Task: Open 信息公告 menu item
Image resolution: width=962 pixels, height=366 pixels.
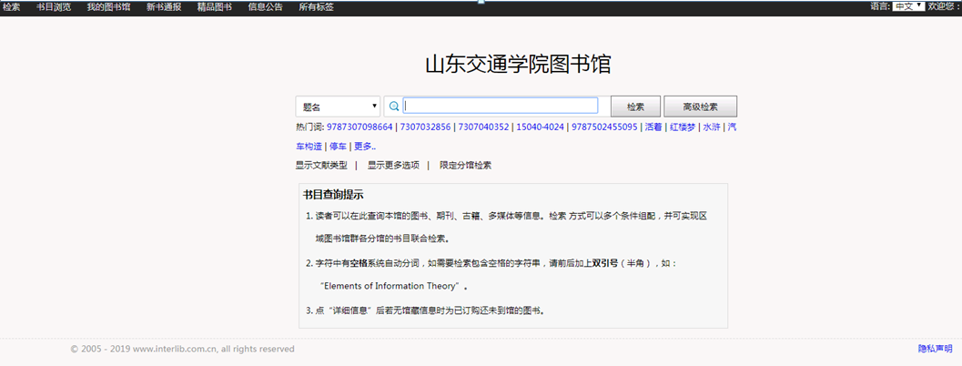Action: [x=265, y=6]
